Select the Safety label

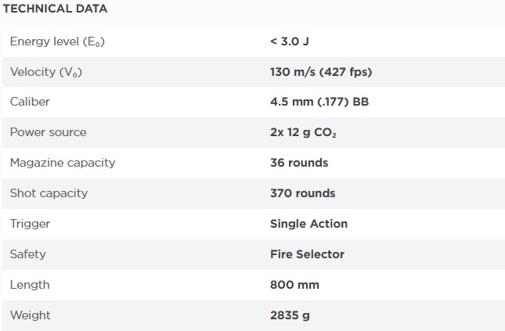[x=28, y=254]
